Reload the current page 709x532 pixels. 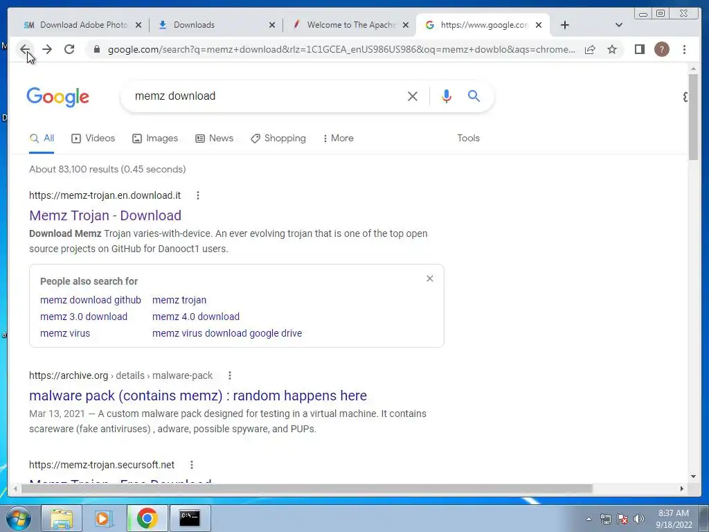[69, 49]
